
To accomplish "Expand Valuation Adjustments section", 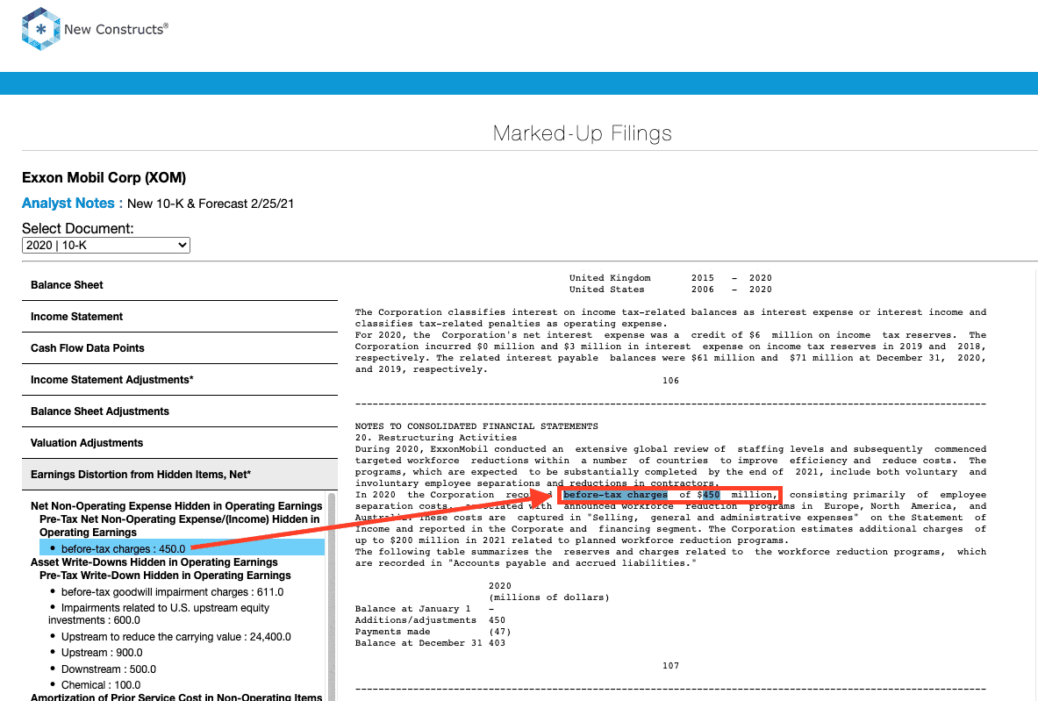I will tap(179, 443).
